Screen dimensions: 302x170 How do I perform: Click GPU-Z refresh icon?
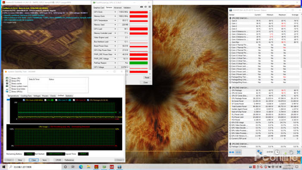[146, 7]
